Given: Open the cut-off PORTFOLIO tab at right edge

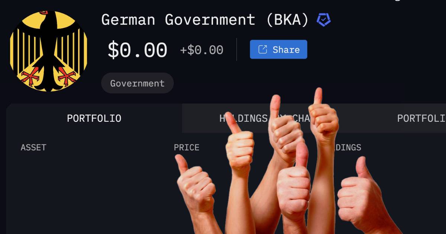Looking at the screenshot, I should click(421, 118).
